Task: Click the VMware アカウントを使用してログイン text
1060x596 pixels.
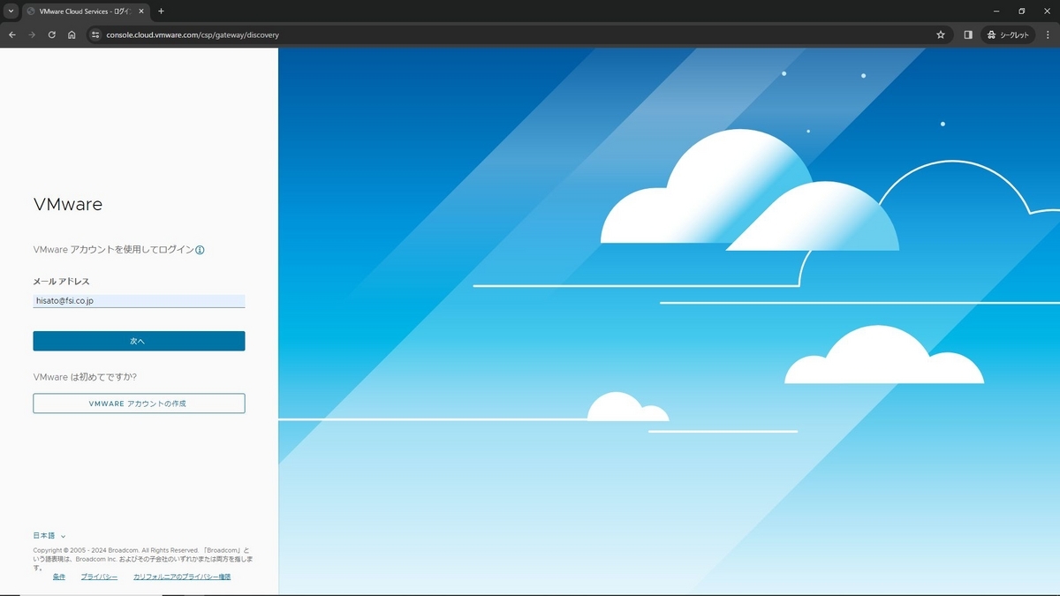Action: pos(113,250)
